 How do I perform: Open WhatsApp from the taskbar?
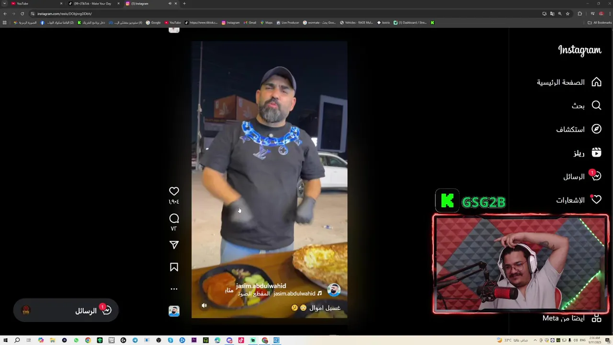76,340
